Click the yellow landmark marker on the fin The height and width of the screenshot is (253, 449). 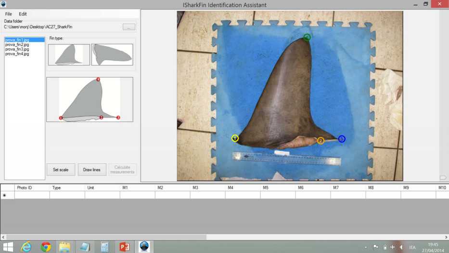click(x=235, y=138)
